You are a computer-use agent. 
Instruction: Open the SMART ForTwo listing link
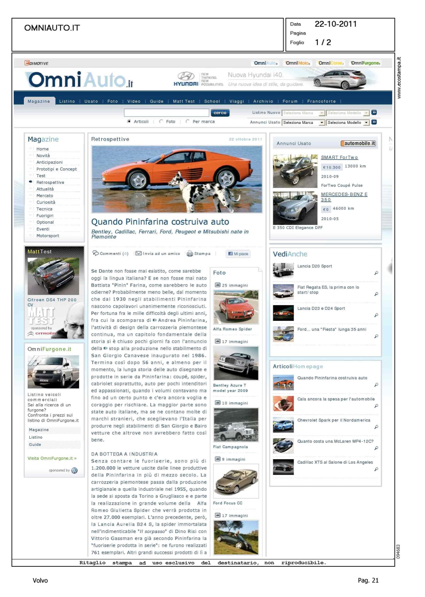[x=339, y=157]
